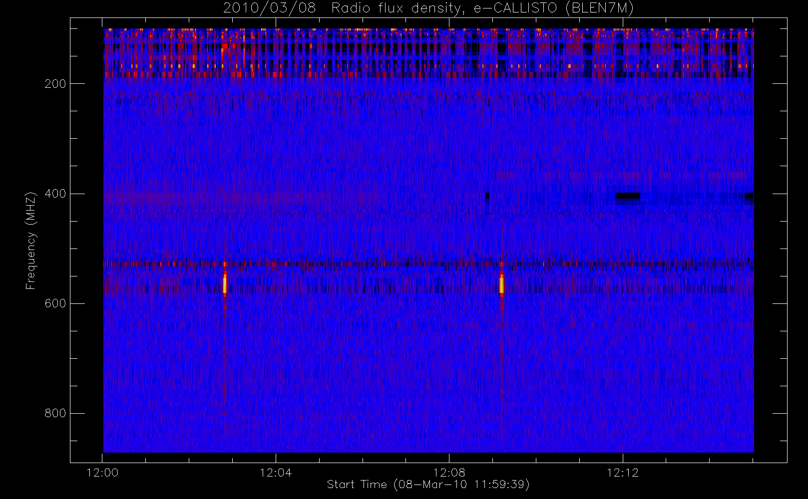Viewport: 808px width, 499px height.
Task: Click the 12:08 time tick label
Action: [449, 473]
